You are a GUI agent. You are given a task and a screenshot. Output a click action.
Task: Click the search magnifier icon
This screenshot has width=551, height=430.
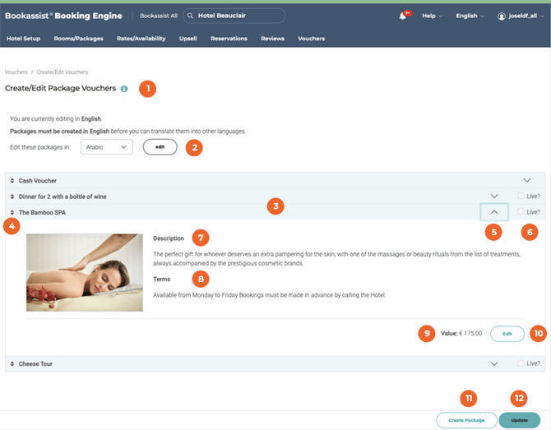point(190,16)
